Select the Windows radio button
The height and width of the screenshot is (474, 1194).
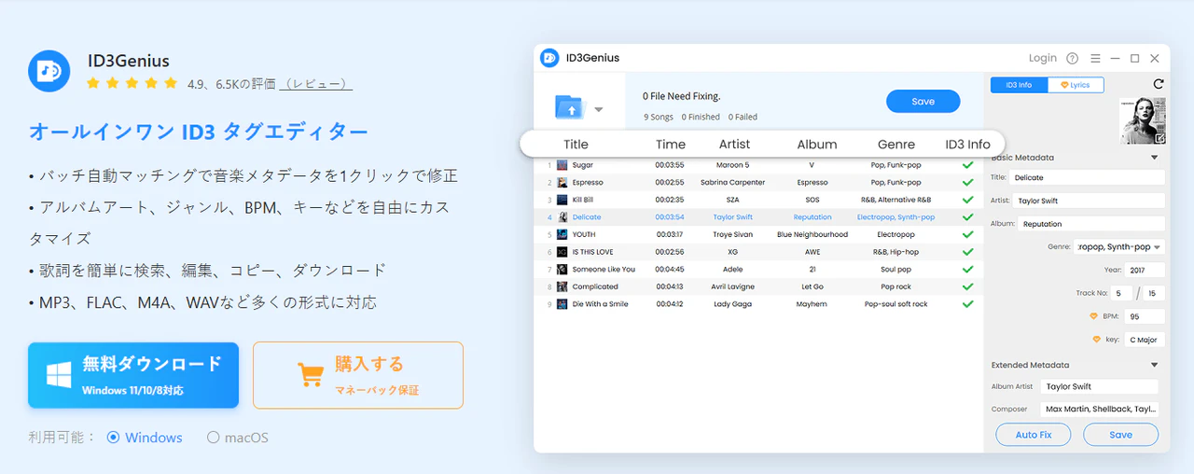[x=114, y=437]
